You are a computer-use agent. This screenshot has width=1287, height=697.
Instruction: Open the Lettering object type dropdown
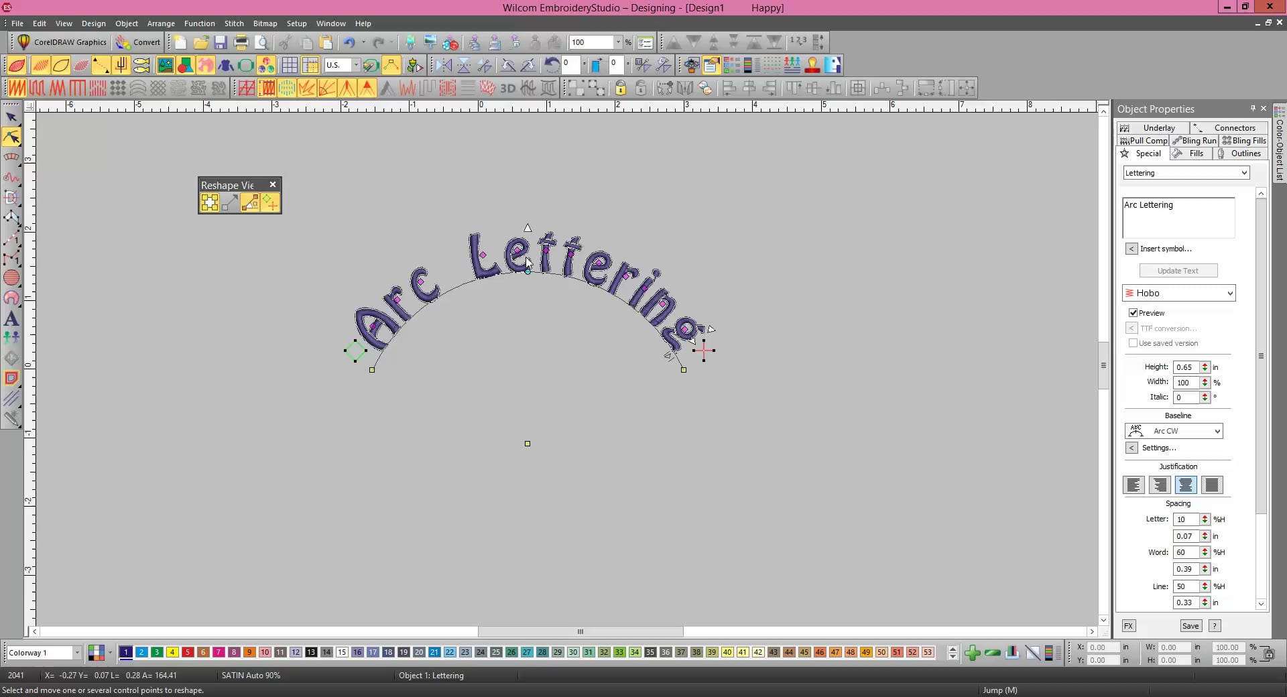(1185, 172)
